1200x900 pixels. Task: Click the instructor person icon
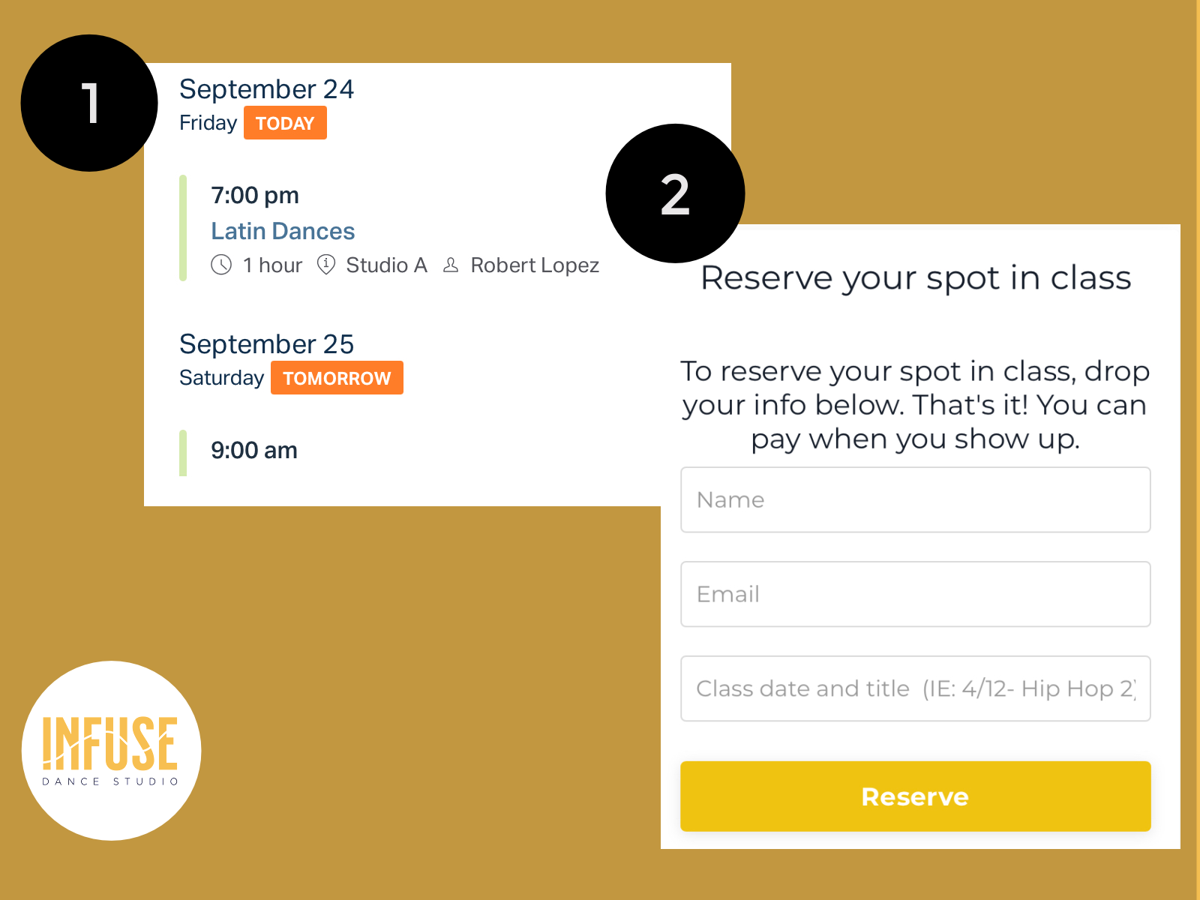pos(451,265)
